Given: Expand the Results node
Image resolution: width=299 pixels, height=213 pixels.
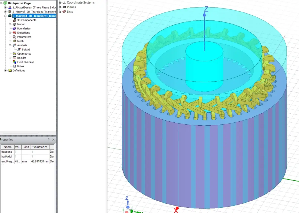Looking at the screenshot, I should coord(10,58).
